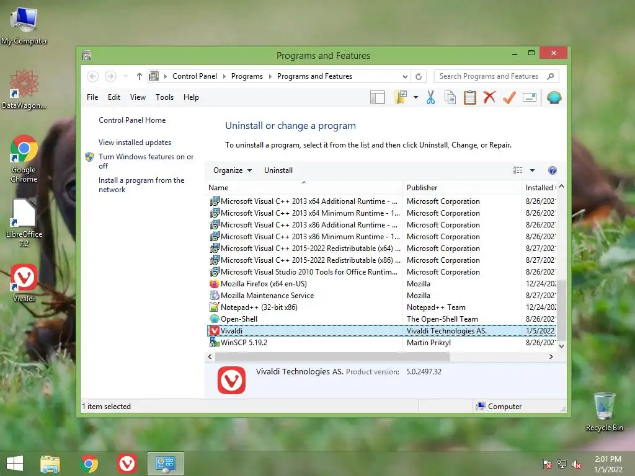Click the folder options toolbar icon
The height and width of the screenshot is (476, 635).
point(401,97)
